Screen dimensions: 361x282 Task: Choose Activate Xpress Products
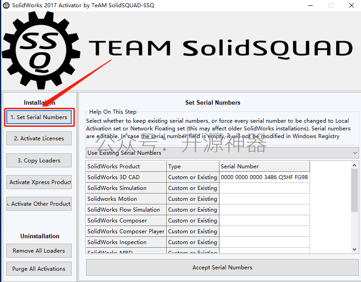(39, 182)
